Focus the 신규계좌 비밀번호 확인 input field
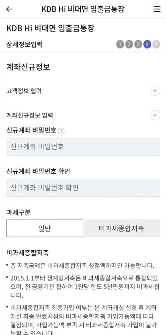 pos(83,188)
